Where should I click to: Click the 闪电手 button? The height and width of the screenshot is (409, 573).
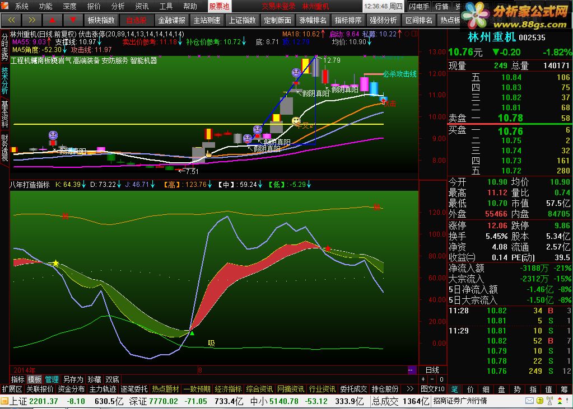tap(419, 6)
